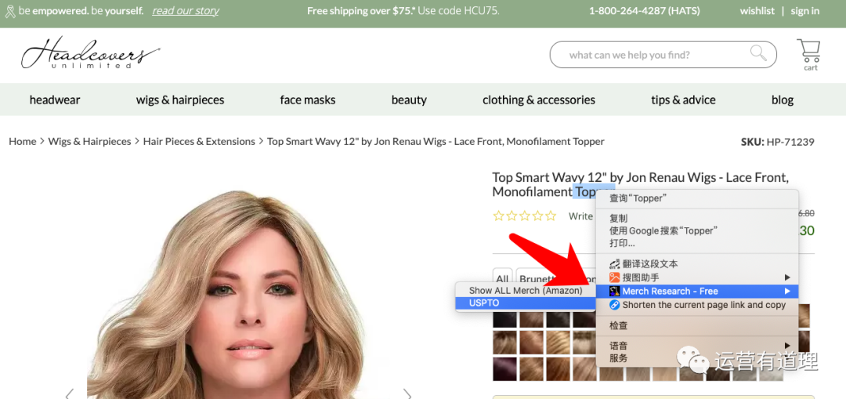This screenshot has height=399, width=846.
Task: Open the 'headwear' navigation menu
Action: point(55,100)
